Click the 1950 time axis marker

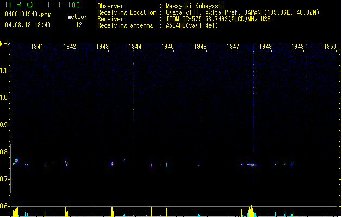[x=330, y=47]
